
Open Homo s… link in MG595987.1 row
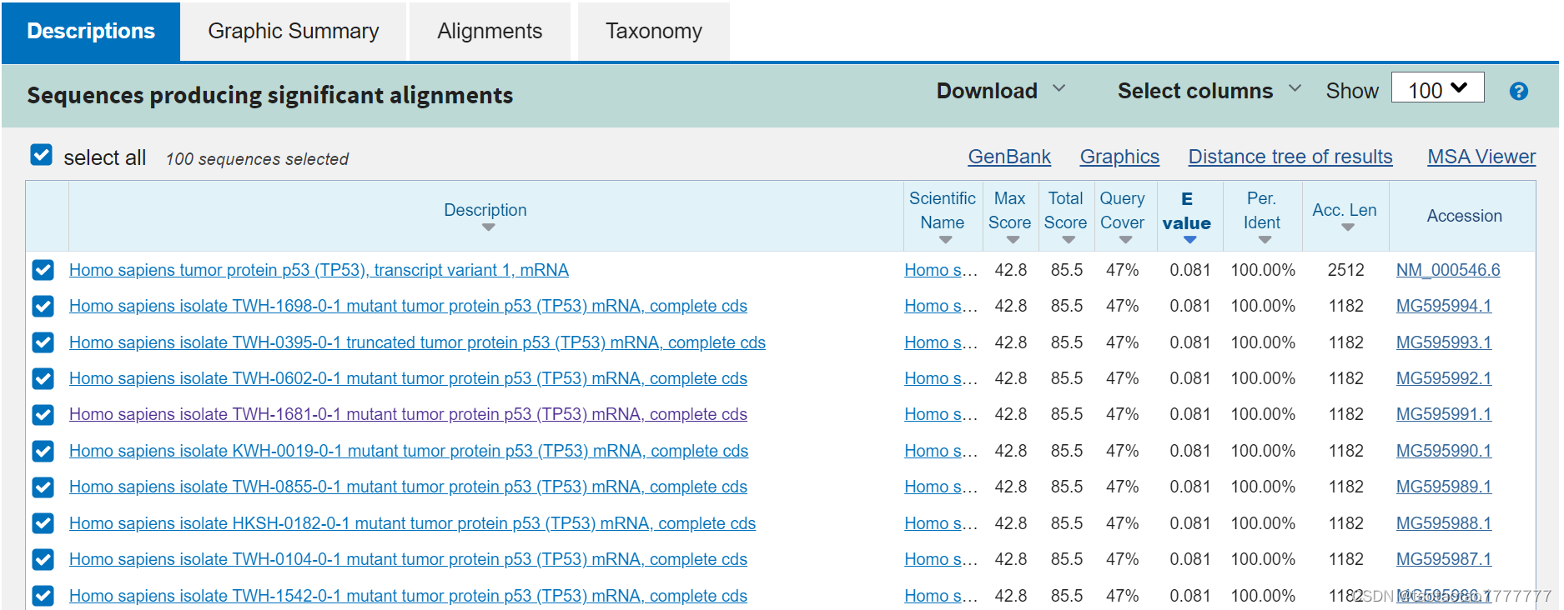tap(941, 559)
